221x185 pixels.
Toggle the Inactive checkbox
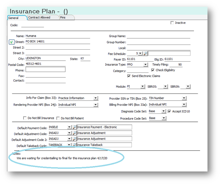(172, 23)
